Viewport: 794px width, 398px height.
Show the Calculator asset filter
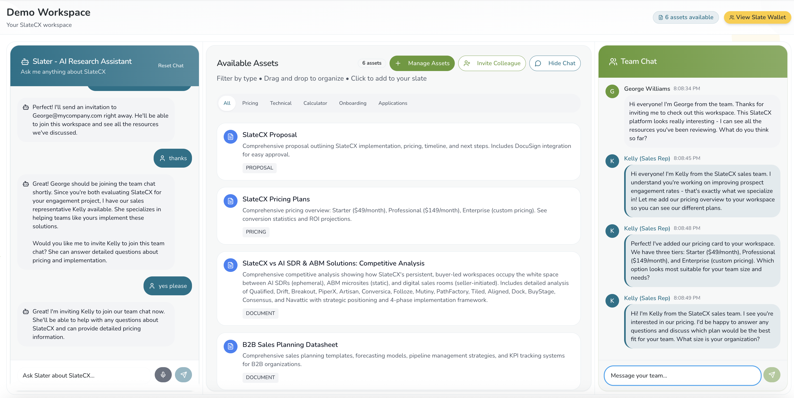point(315,103)
